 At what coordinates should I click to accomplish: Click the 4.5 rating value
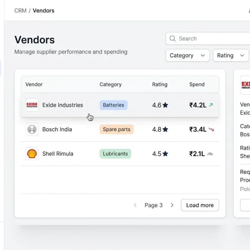pos(157,154)
